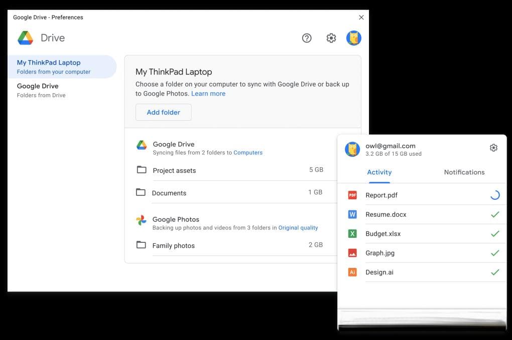The height and width of the screenshot is (340, 512).
Task: Click the 3.2 GB of 15 GB used text
Action: click(x=394, y=154)
